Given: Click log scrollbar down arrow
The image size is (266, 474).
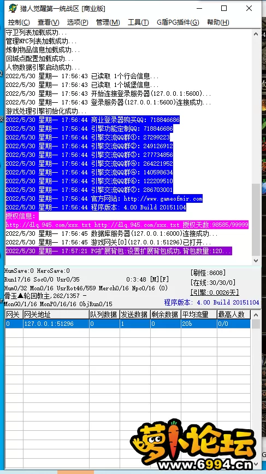Looking at the screenshot, I should point(256,260).
